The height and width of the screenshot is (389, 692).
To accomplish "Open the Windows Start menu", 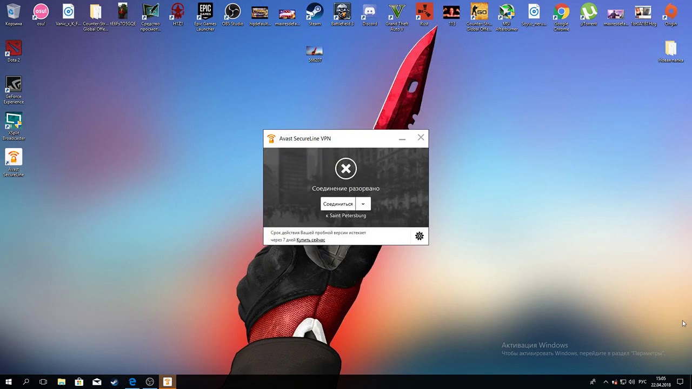I will point(9,382).
